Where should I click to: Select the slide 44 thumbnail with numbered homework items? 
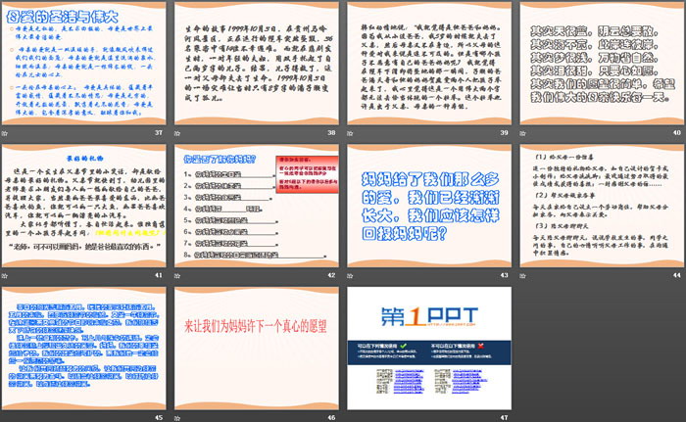pyautogui.click(x=597, y=202)
